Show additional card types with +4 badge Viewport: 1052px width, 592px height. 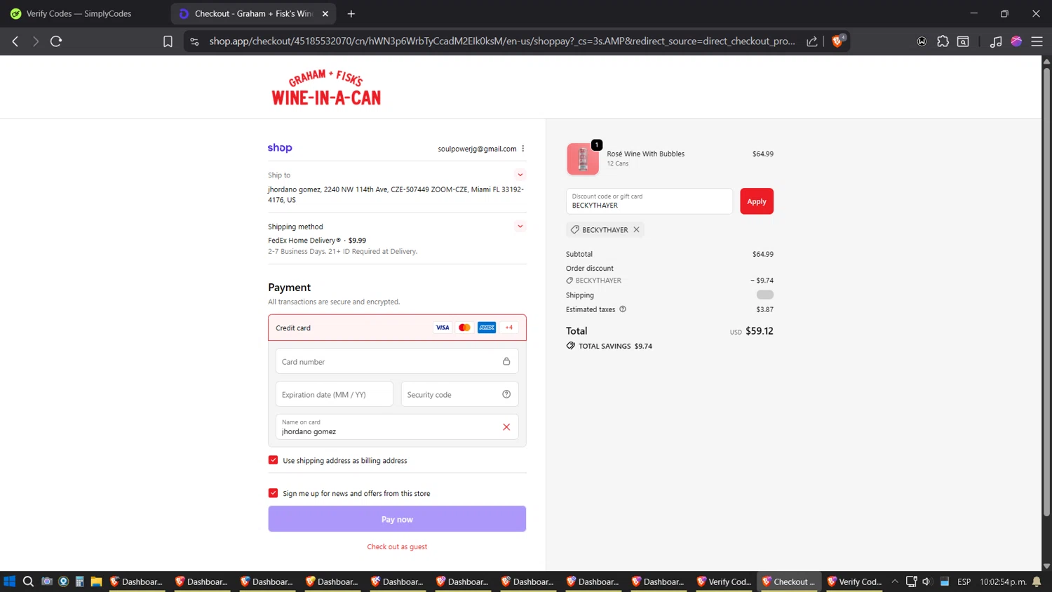509,328
